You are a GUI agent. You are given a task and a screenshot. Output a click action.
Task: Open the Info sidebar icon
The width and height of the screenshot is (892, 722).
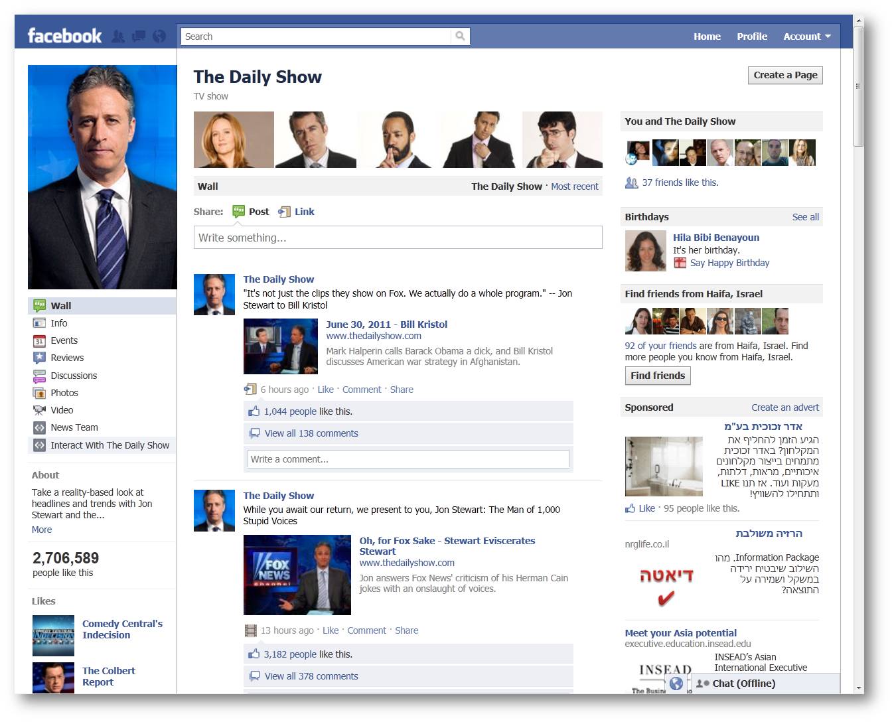(x=39, y=323)
